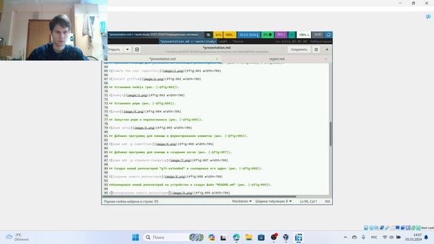Viewport: 434px width, 244px height.
Task: Open Microsoft Edge from the taskbar
Action: 236,237
